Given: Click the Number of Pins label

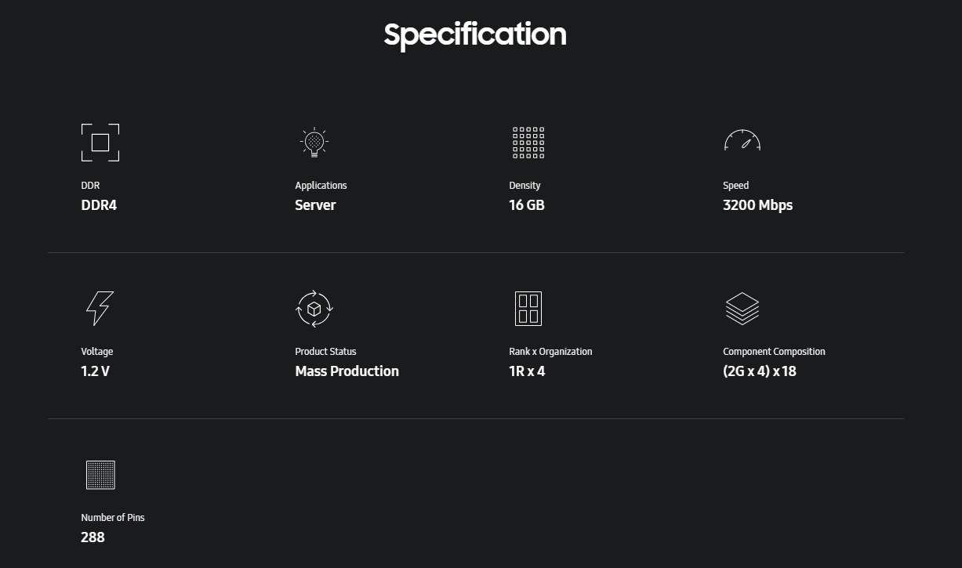Looking at the screenshot, I should pos(113,518).
